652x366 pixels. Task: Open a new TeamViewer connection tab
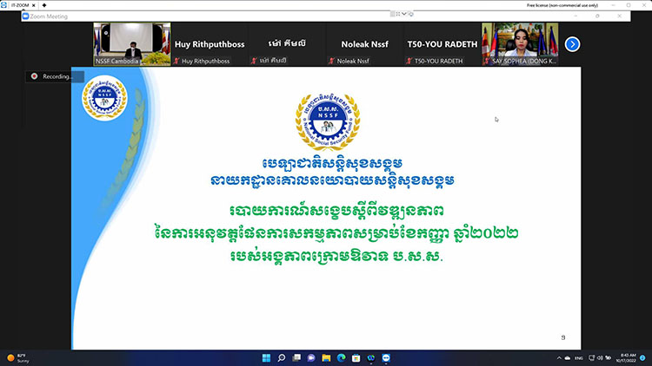(x=44, y=5)
